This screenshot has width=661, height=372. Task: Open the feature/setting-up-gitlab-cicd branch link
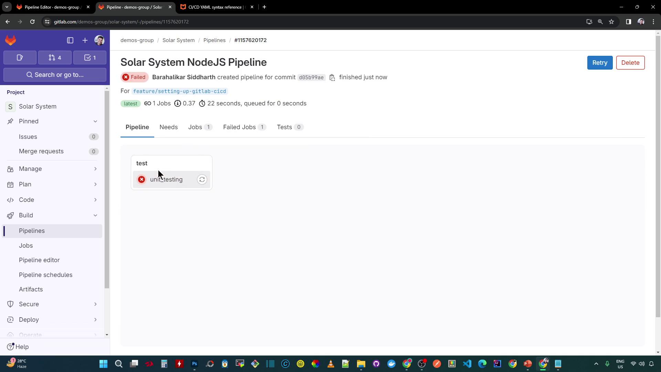(x=179, y=91)
